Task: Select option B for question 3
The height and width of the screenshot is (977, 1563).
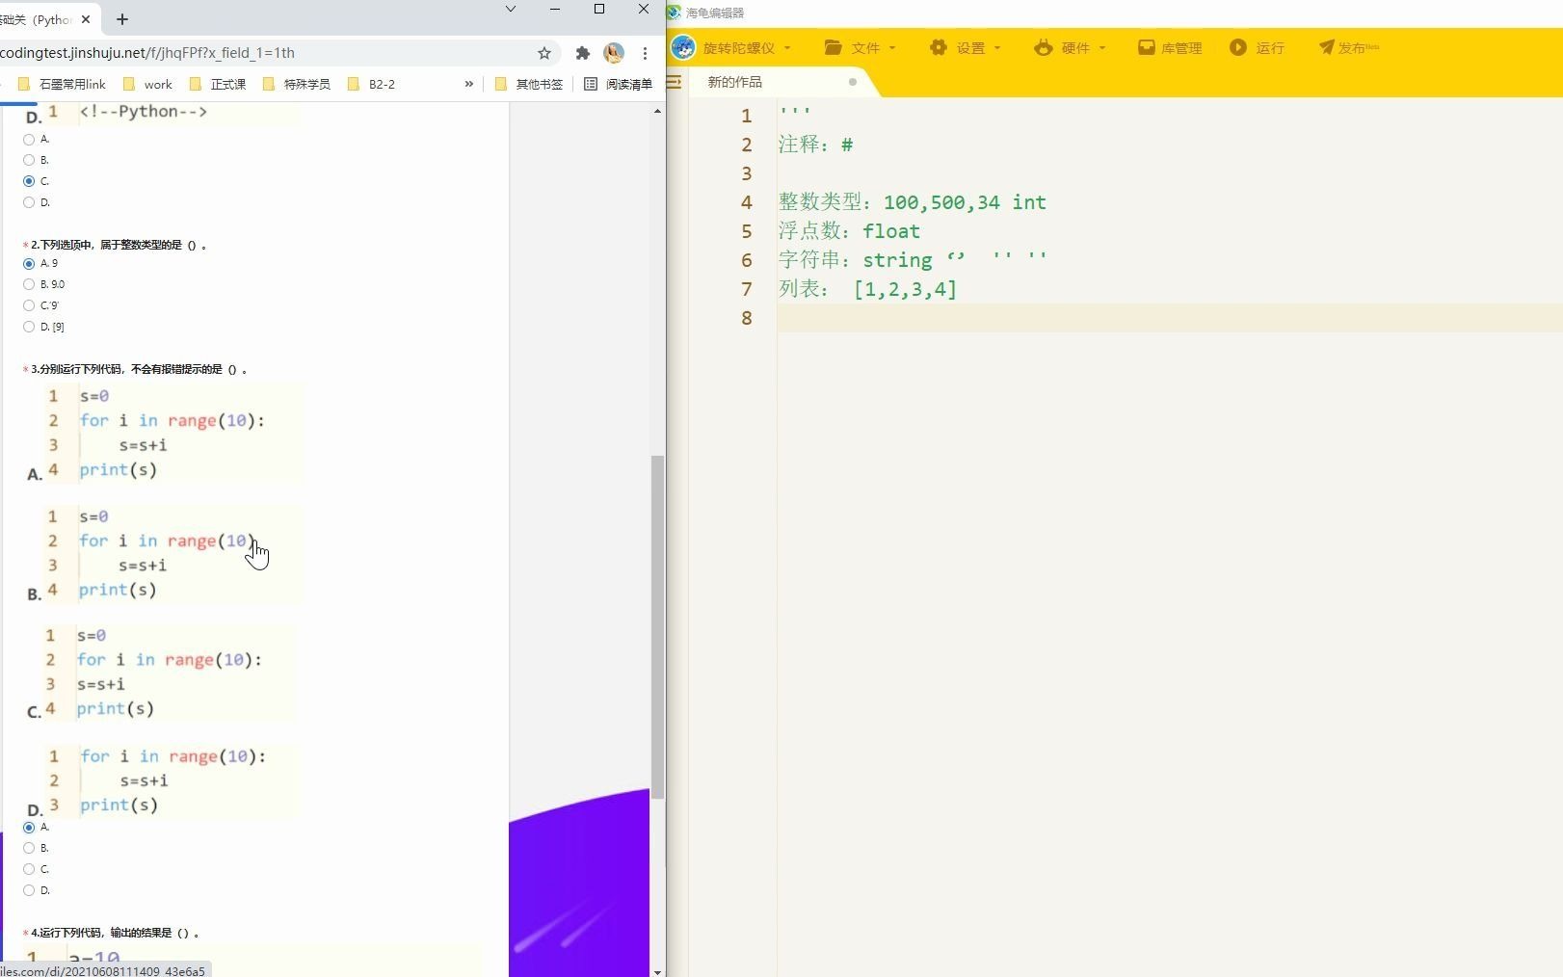Action: 28,848
